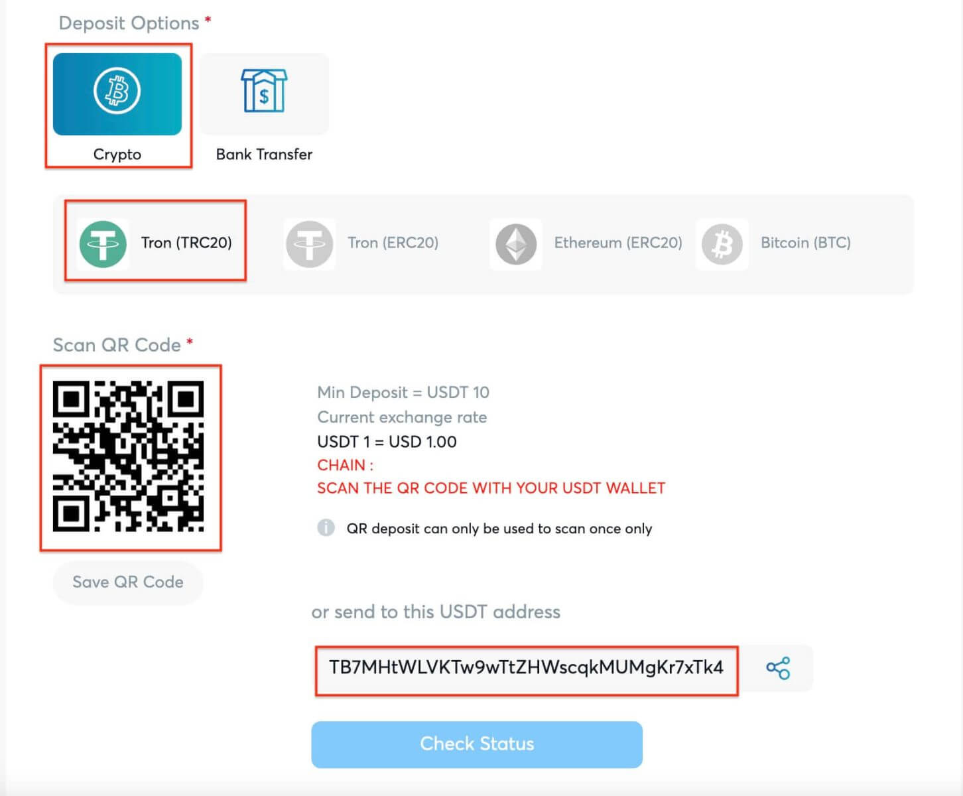The image size is (963, 796).
Task: Switch network to Ethereum (ERC20) label
Action: [x=617, y=243]
